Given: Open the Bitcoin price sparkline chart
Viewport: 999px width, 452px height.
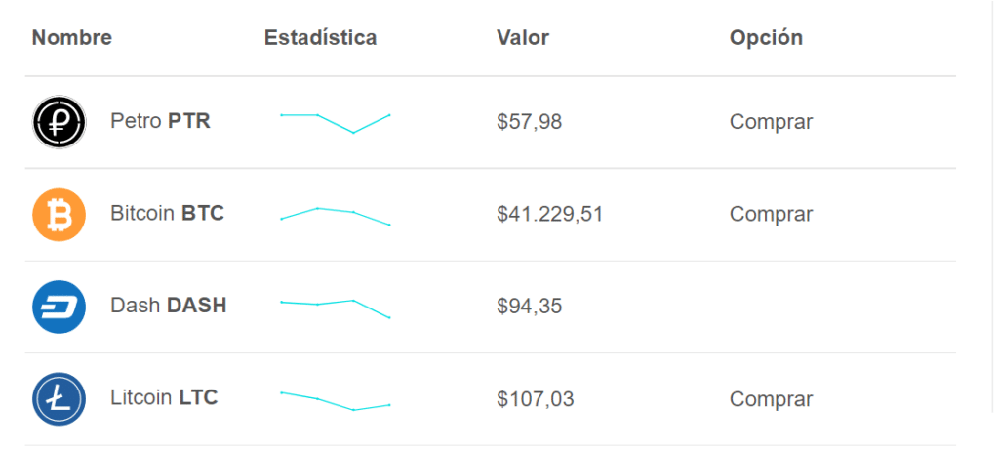Looking at the screenshot, I should 336,216.
